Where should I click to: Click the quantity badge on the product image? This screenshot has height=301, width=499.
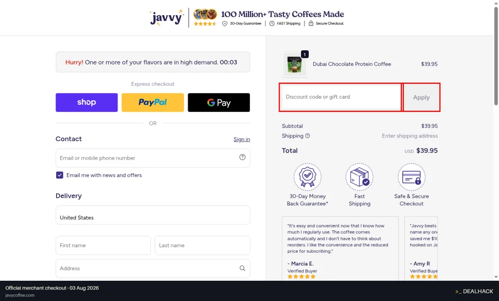click(305, 55)
